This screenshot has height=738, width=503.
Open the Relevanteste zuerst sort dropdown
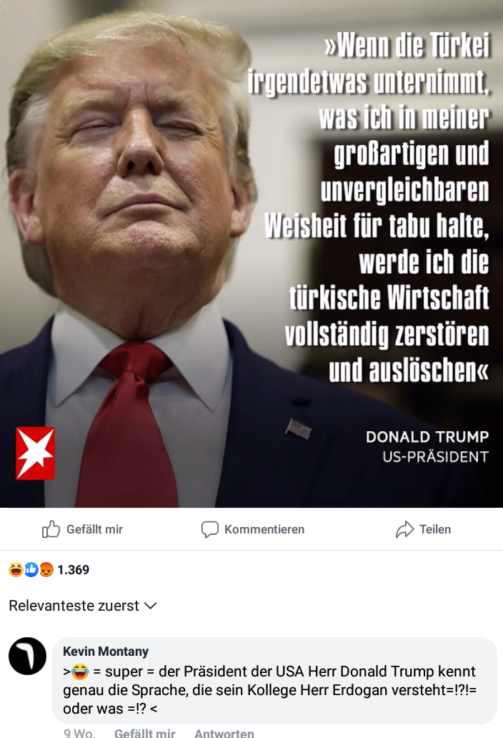coord(83,606)
